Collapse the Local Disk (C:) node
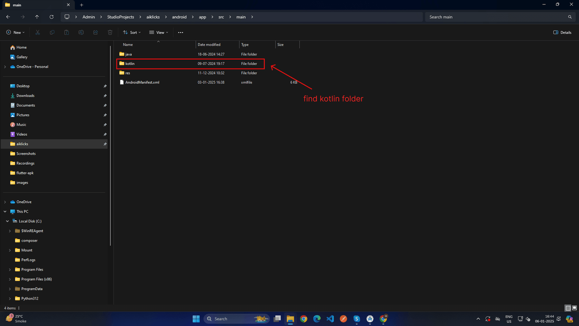 (7, 221)
